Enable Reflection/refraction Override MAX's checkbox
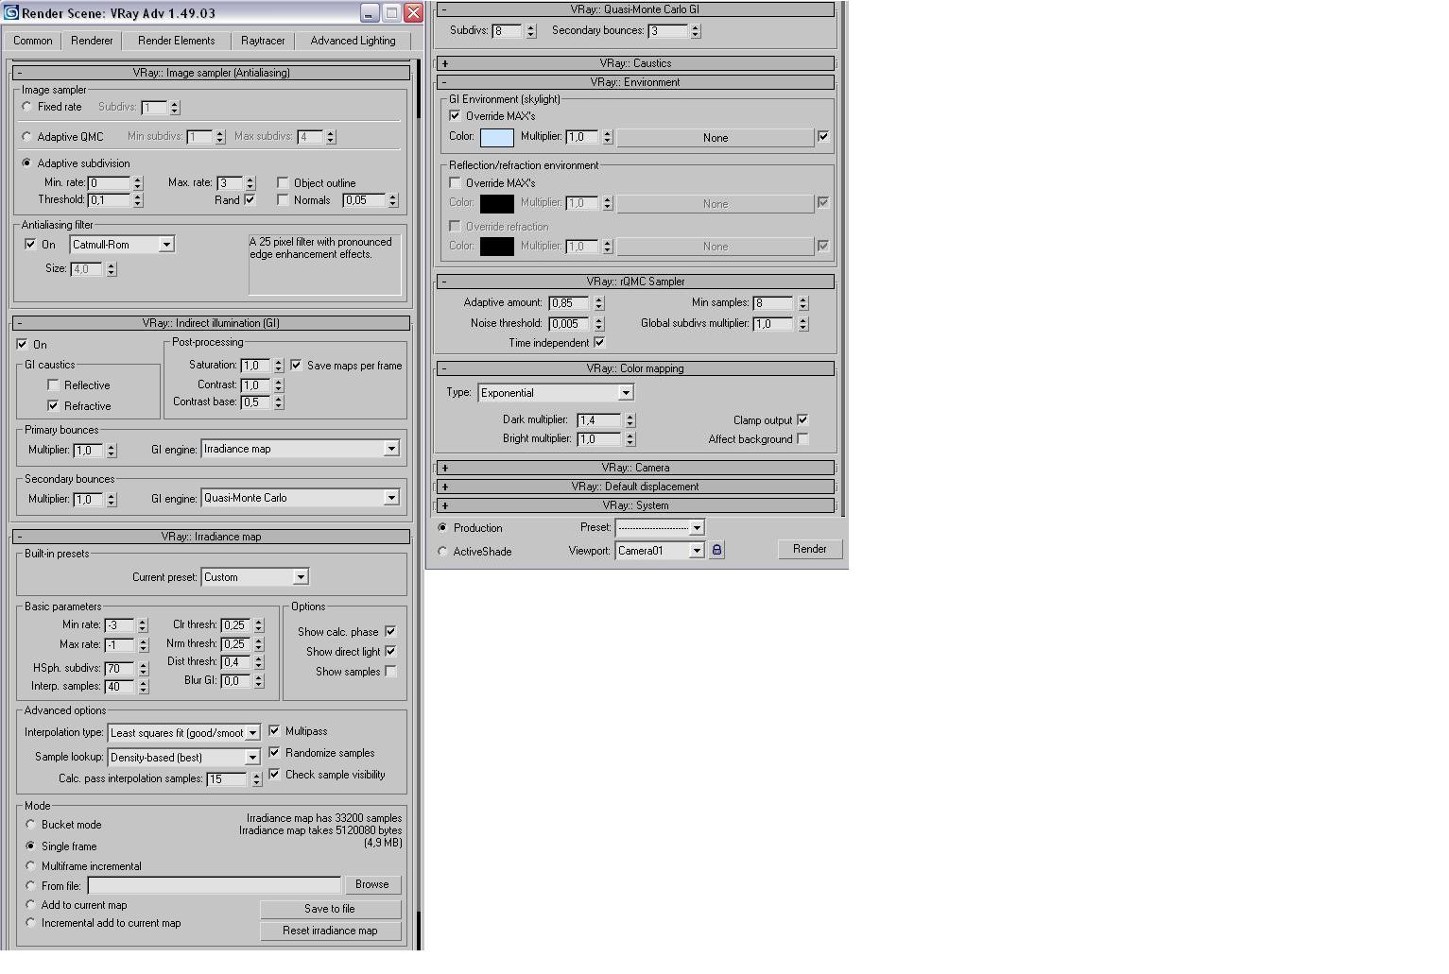The height and width of the screenshot is (974, 1449). [455, 182]
